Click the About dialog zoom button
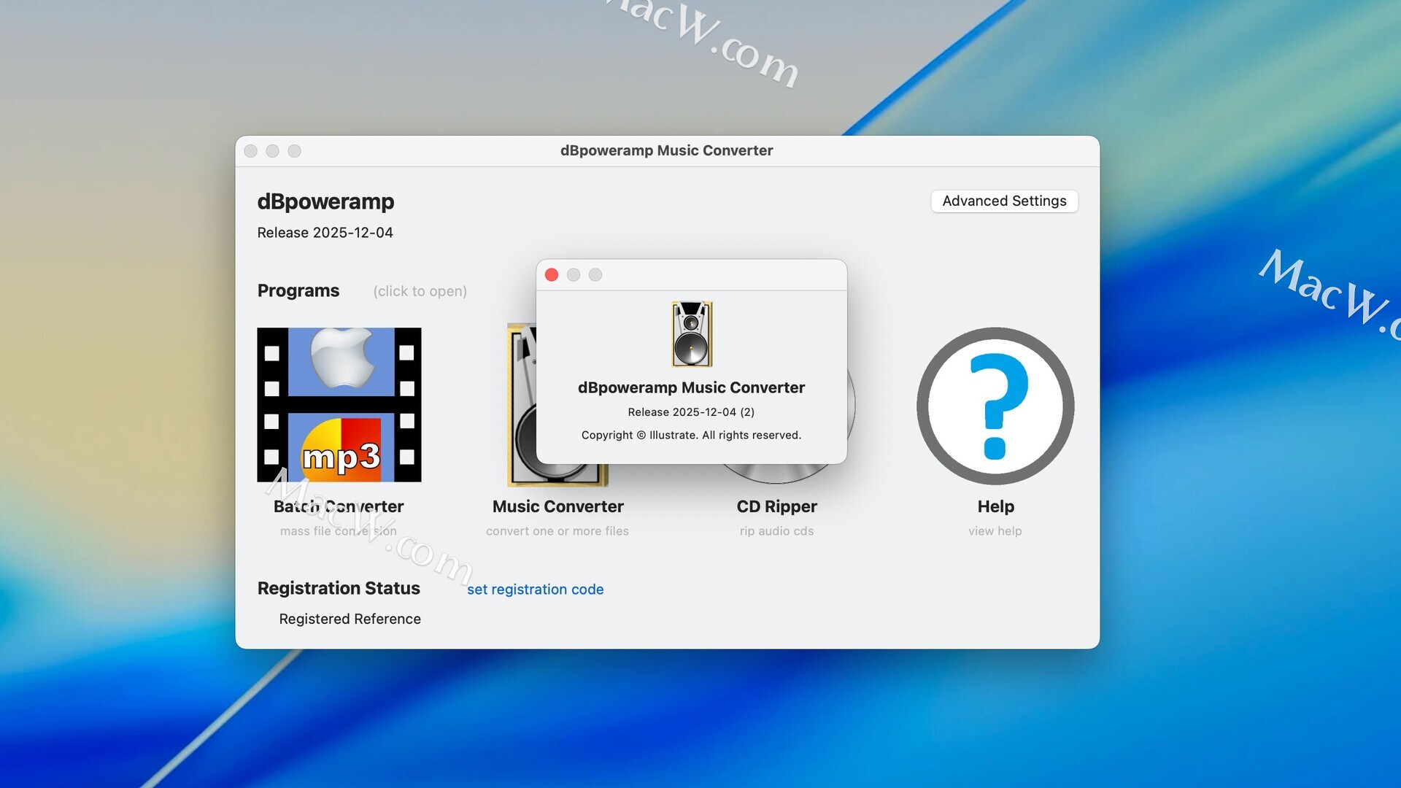Screen dimensions: 1401x788 [x=595, y=274]
